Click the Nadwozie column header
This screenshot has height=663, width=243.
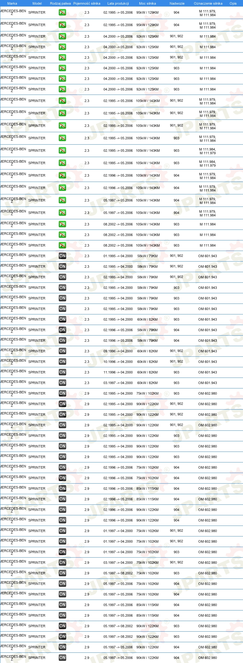[x=177, y=3]
